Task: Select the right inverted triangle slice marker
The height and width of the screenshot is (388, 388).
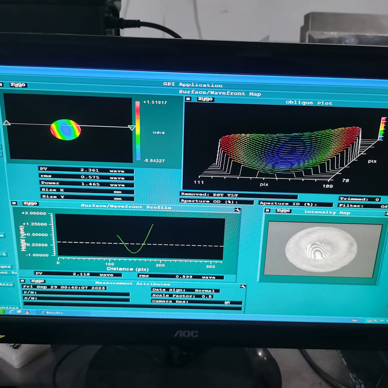Action: pos(131,128)
